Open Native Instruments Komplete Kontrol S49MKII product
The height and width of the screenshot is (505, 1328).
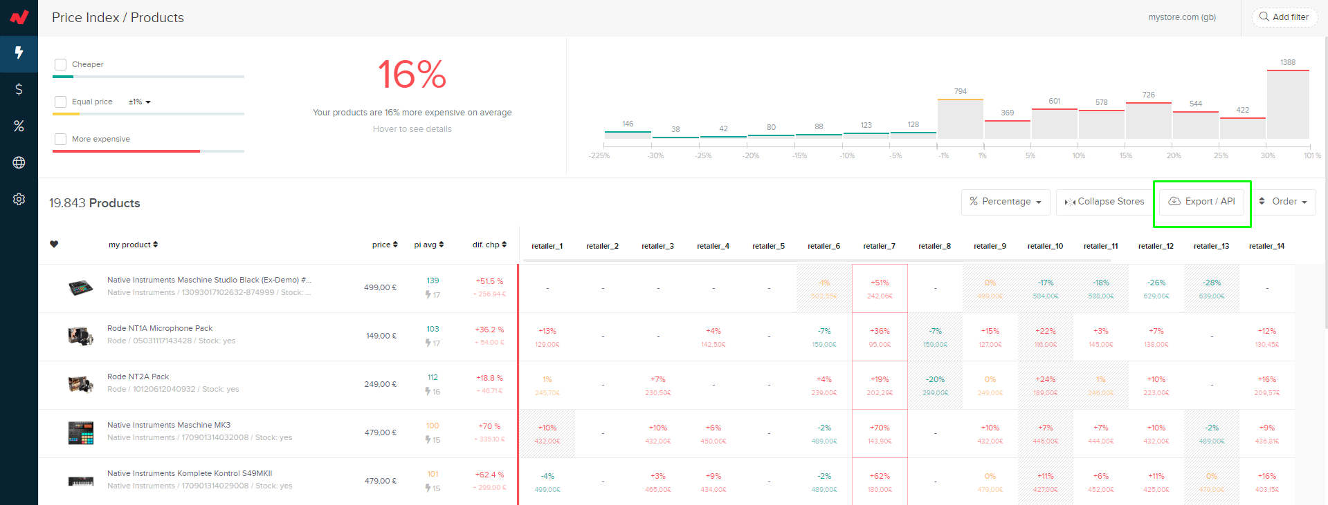pos(190,473)
